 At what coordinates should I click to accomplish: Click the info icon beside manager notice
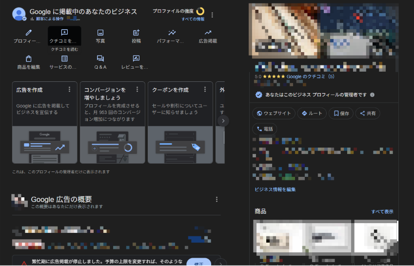[x=372, y=95]
